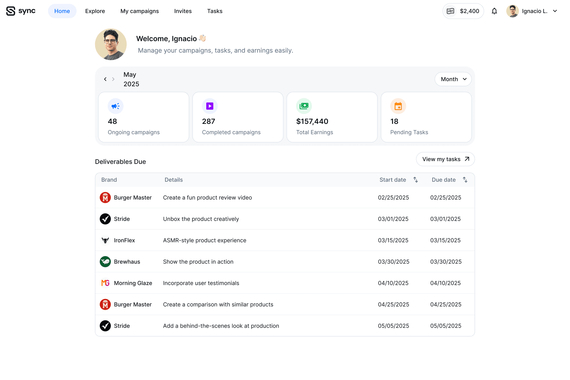Screen dimensions: 570x380
Task: Open the $2,400 earnings balance
Action: (x=463, y=11)
